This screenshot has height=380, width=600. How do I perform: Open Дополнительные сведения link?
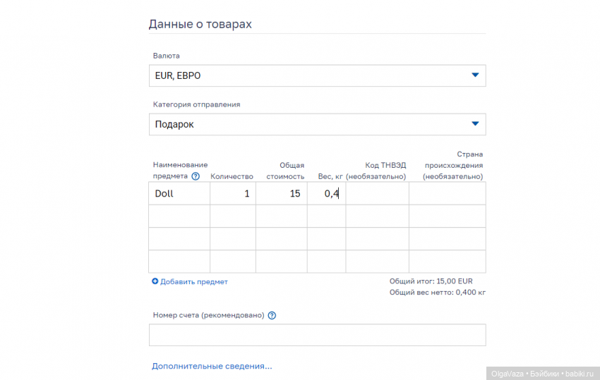click(x=212, y=366)
